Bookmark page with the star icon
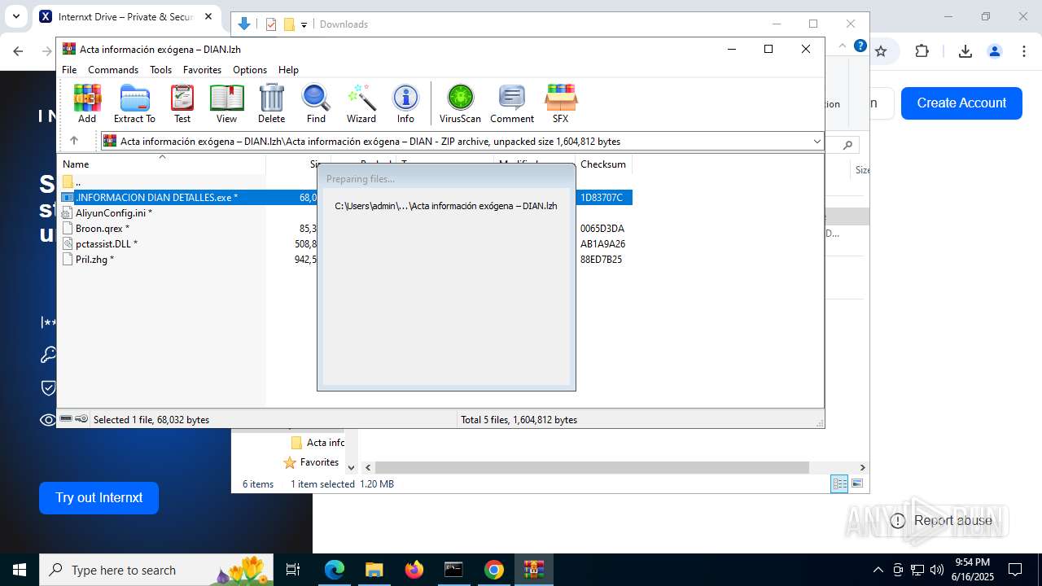Screen dimensions: 1042x586 pos(880,51)
